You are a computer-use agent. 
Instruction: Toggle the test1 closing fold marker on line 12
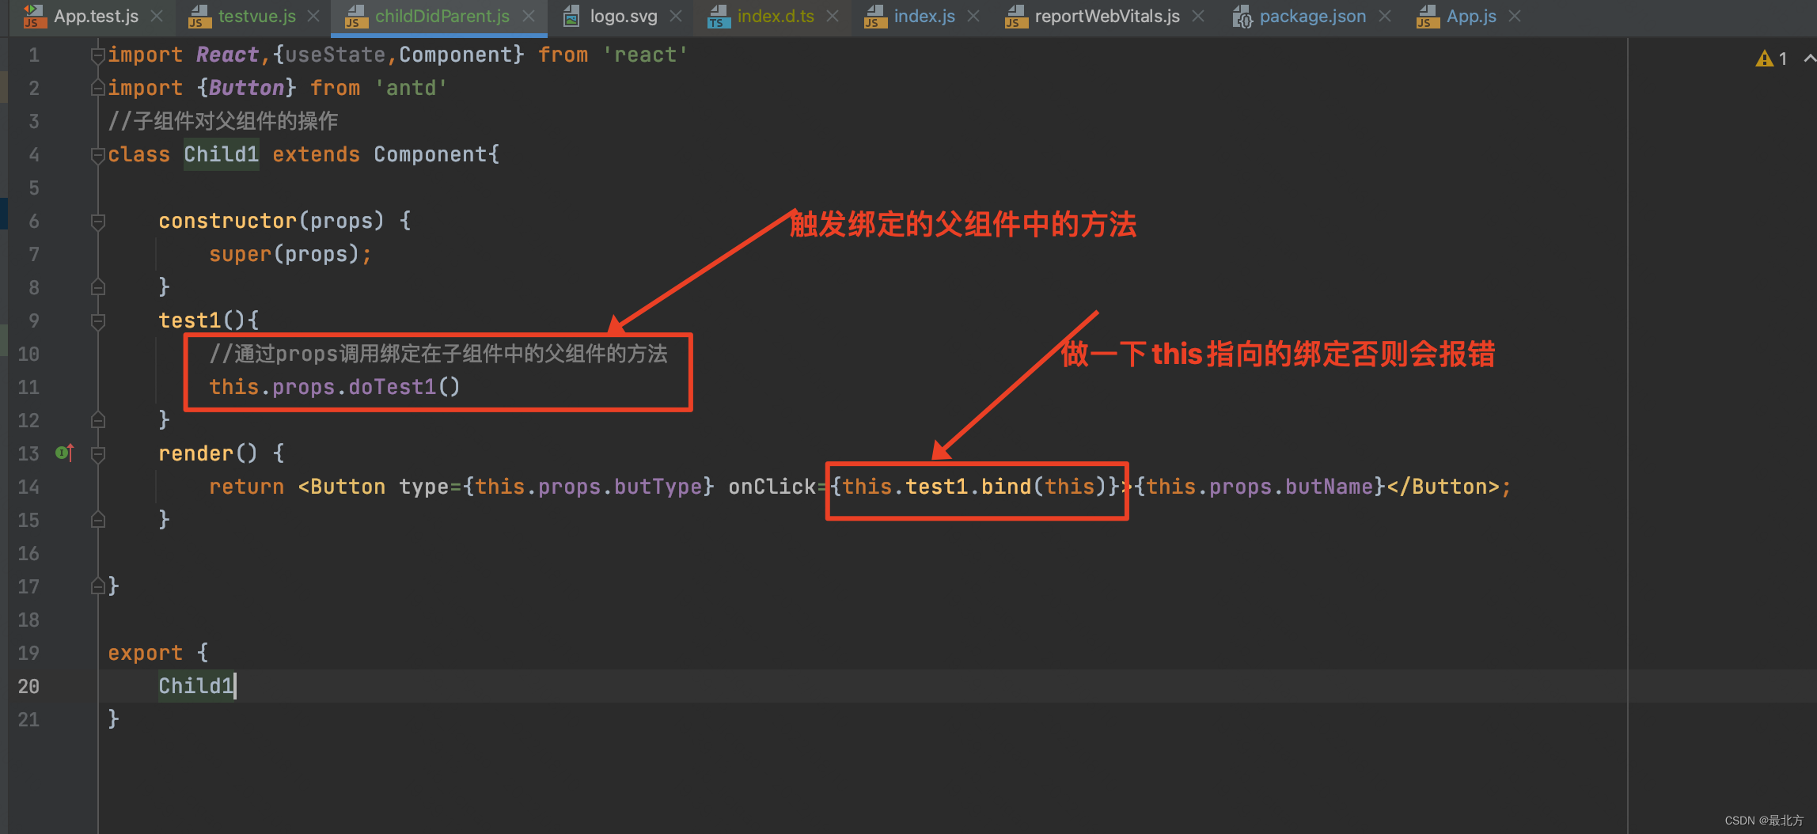pyautogui.click(x=98, y=420)
